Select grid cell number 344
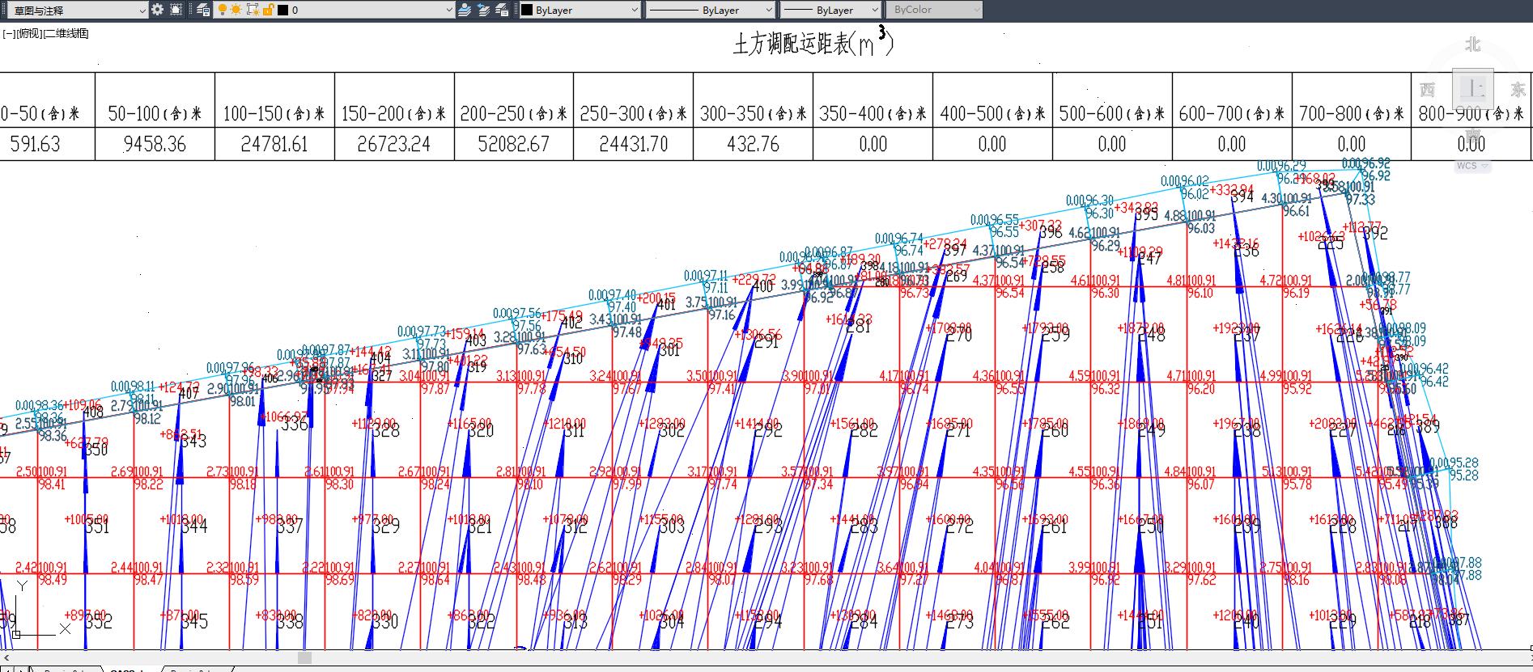Viewport: 1533px width, 672px height. [x=193, y=526]
